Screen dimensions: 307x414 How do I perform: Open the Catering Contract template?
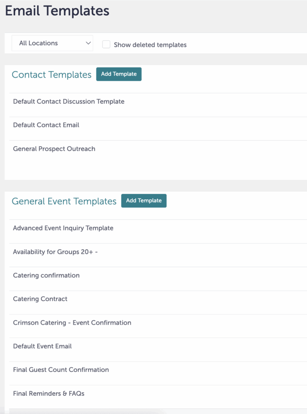coord(40,299)
